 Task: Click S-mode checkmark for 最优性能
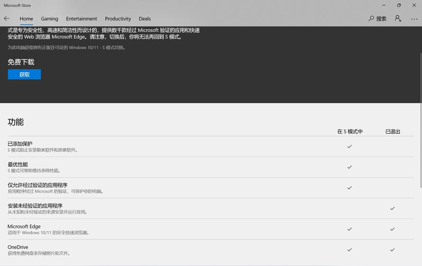pos(349,167)
